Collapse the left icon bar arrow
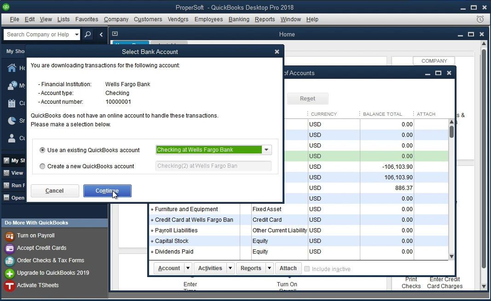491x301 pixels. click(x=101, y=35)
